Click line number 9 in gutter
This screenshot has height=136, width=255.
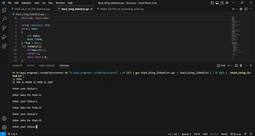pos(16,46)
